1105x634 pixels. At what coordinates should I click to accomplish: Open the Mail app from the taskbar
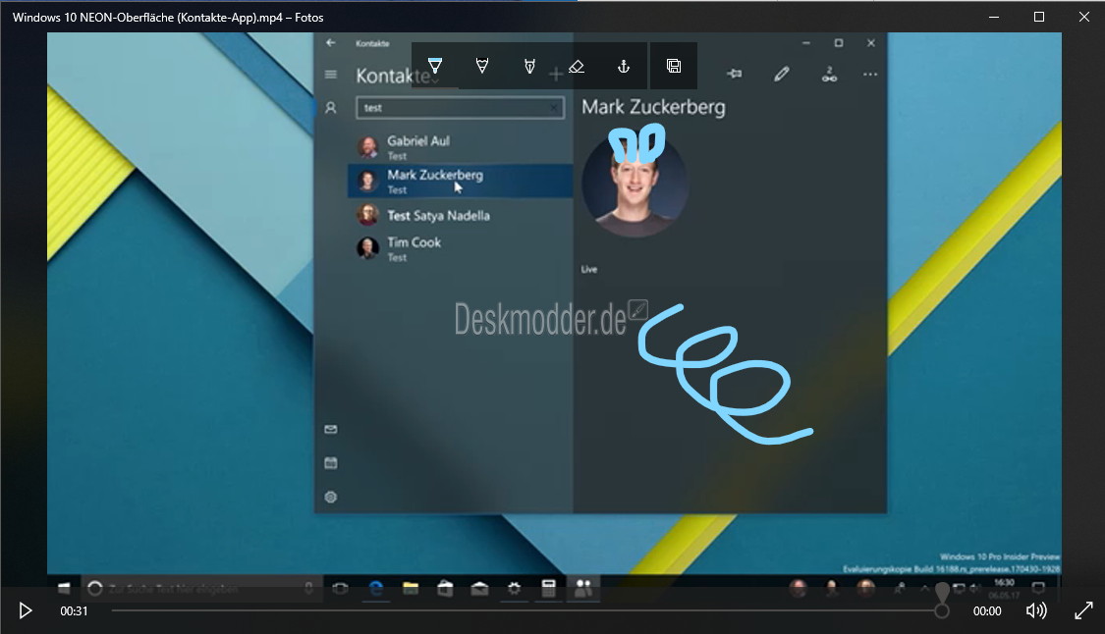(x=479, y=588)
